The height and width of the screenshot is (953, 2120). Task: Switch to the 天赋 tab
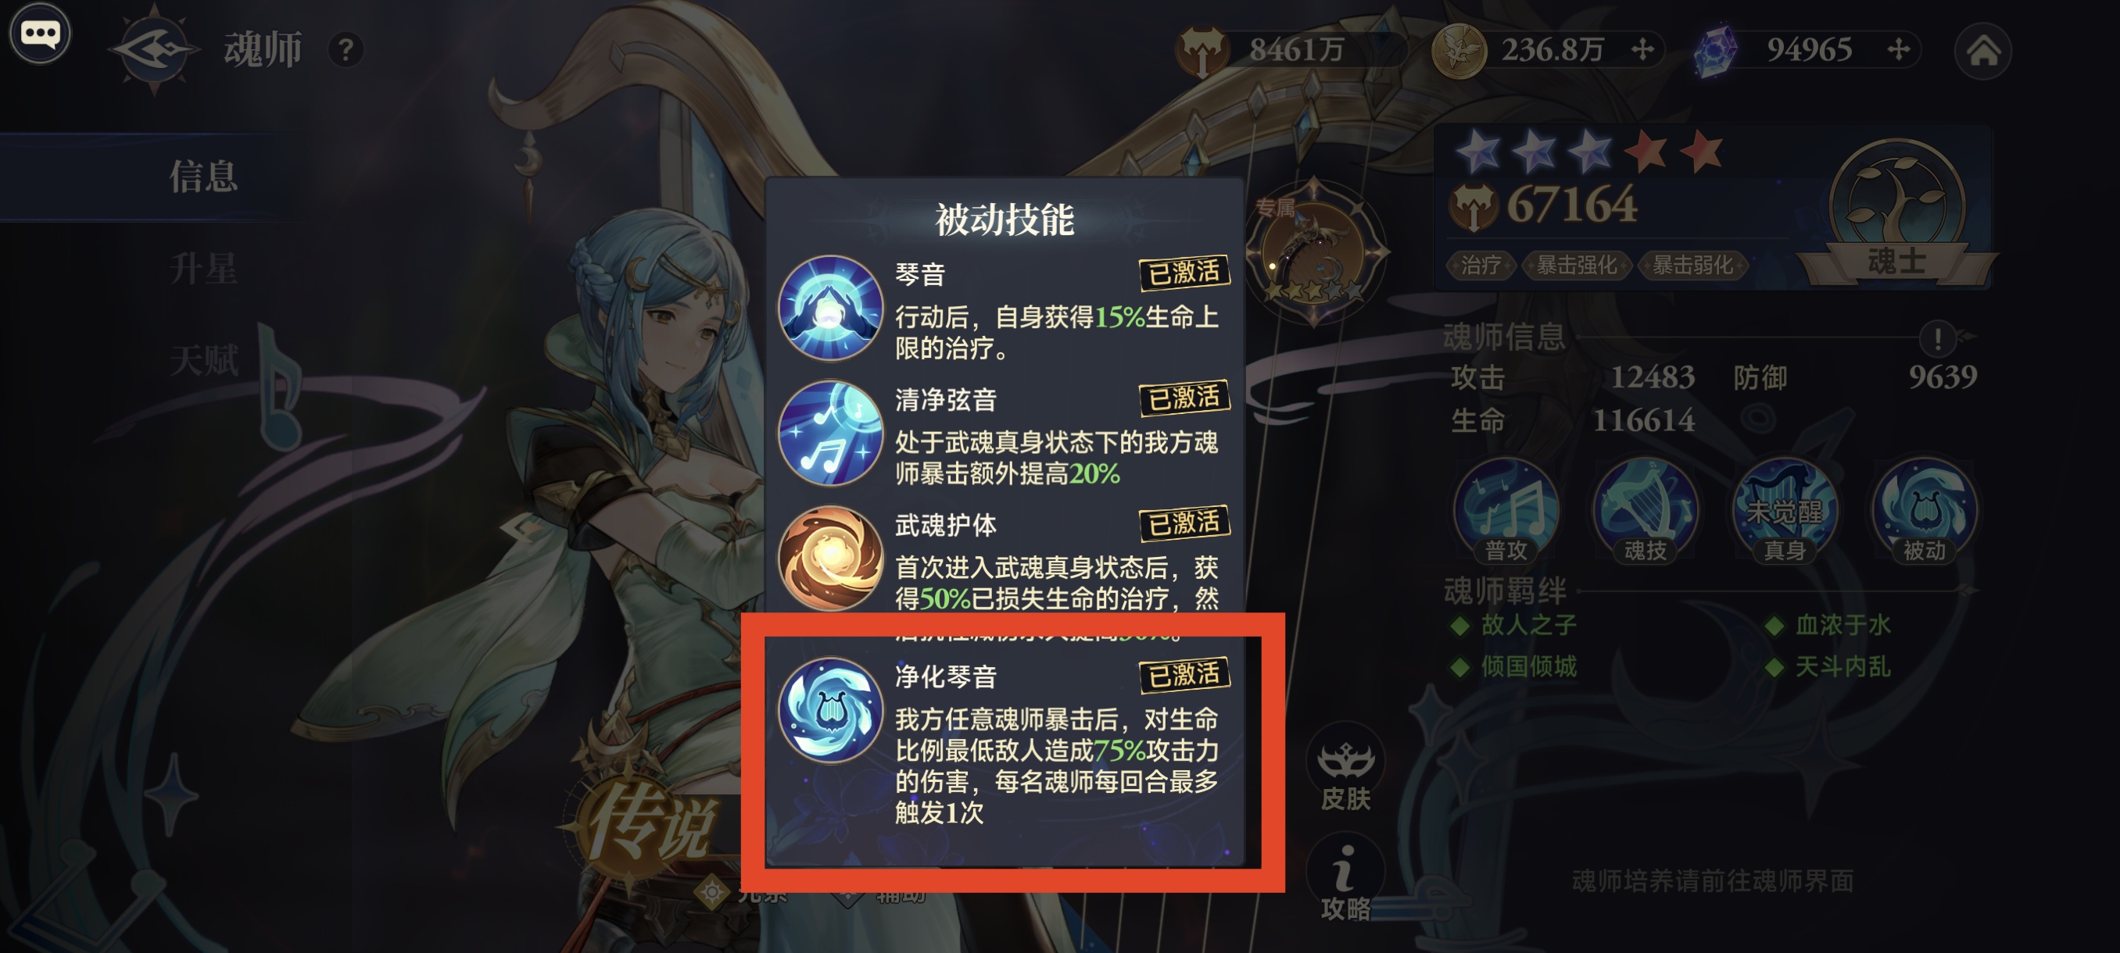point(203,360)
